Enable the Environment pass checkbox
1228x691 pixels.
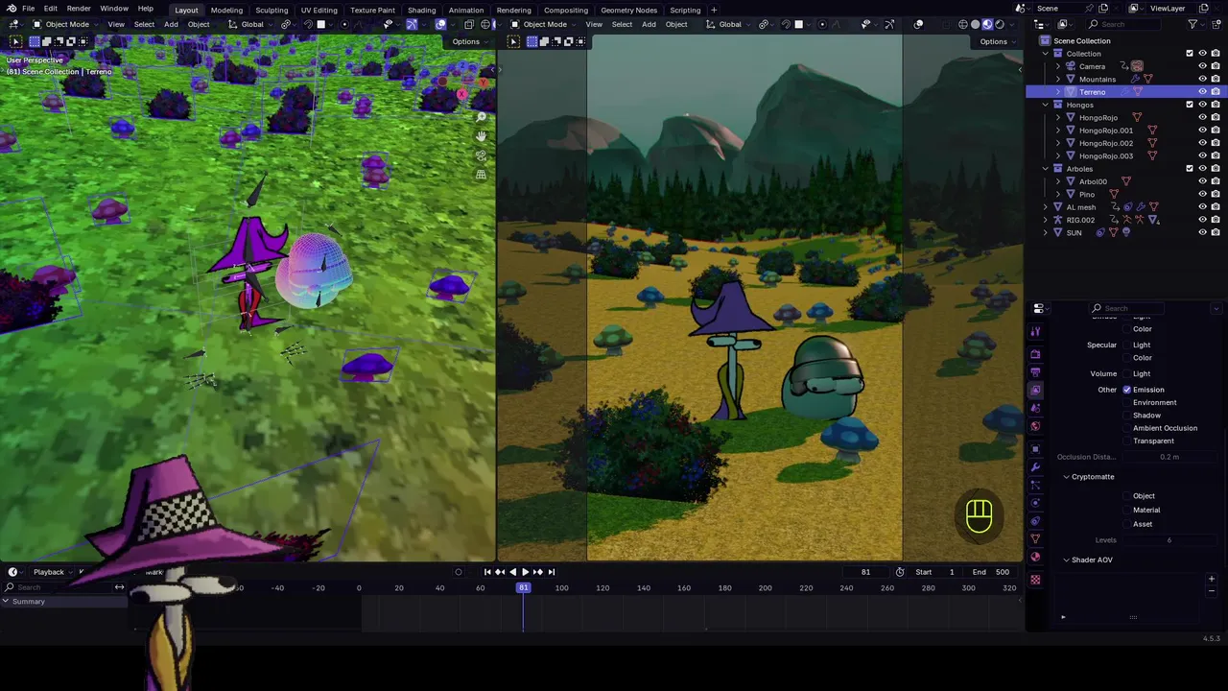click(1126, 402)
